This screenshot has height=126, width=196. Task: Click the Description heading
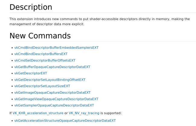pyautogui.click(x=31, y=7)
